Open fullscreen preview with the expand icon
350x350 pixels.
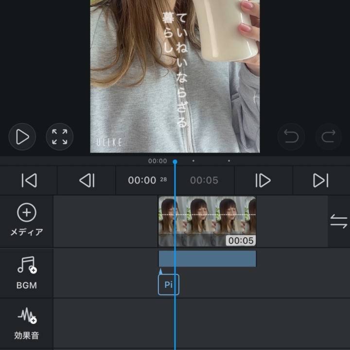60,137
